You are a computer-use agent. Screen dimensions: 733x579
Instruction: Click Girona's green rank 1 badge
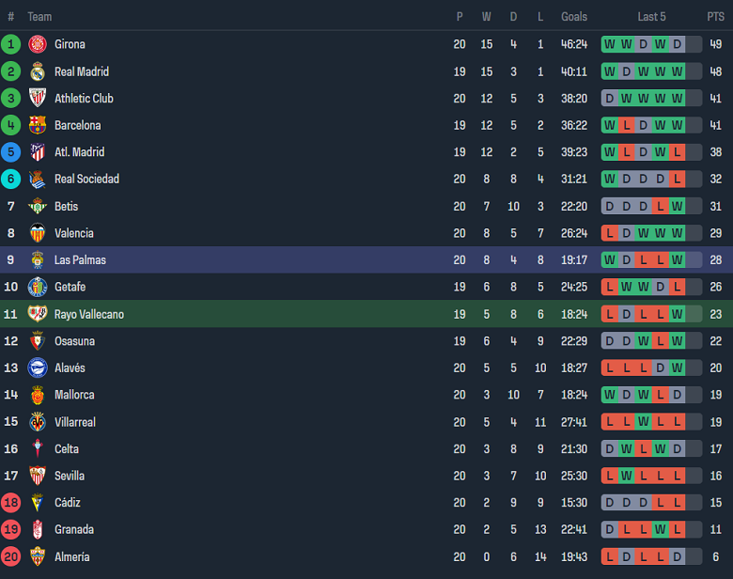coord(11,44)
